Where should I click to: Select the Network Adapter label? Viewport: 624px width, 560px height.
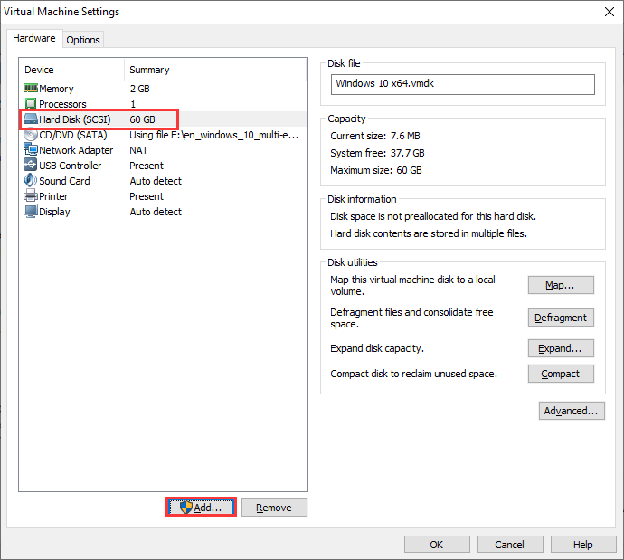click(76, 150)
